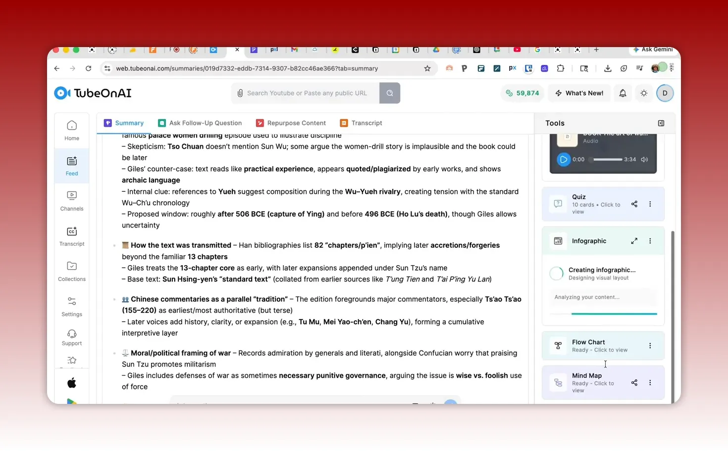Click the Infographic chart icon

pos(558,241)
